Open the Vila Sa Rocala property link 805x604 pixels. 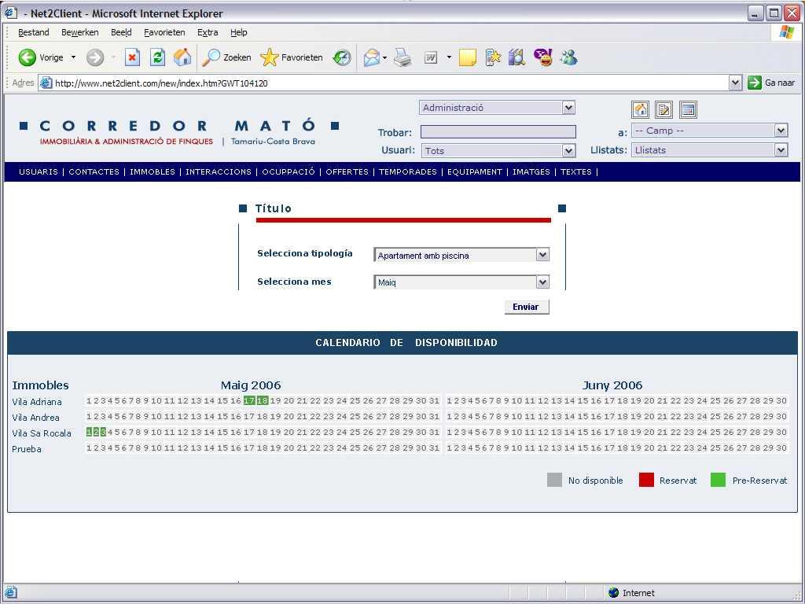pos(42,433)
